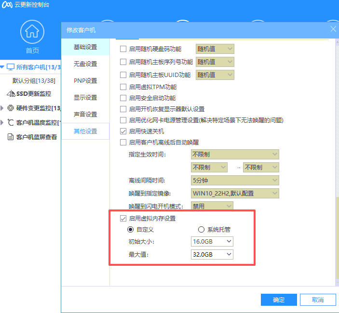
Task: Click the 所有客户机 monitor icon
Action: [x=11, y=67]
